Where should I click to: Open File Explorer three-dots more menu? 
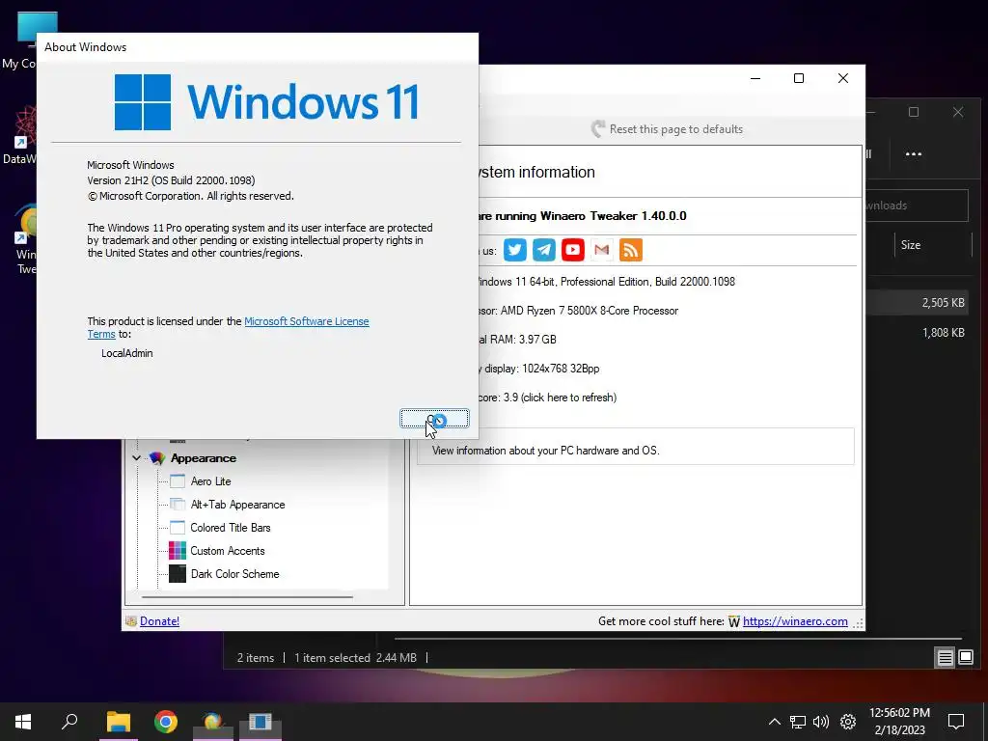pos(913,154)
